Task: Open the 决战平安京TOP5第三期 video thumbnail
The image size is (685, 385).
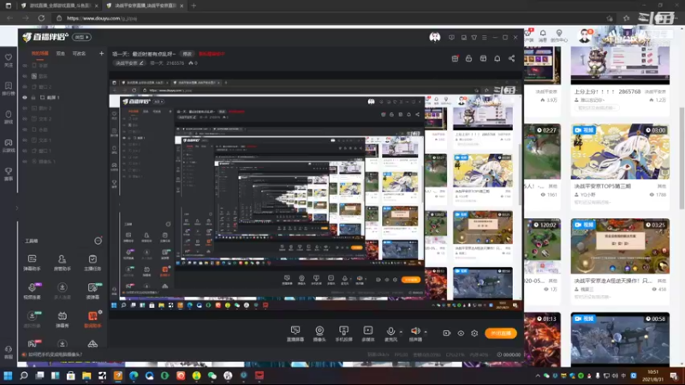Action: [x=620, y=151]
